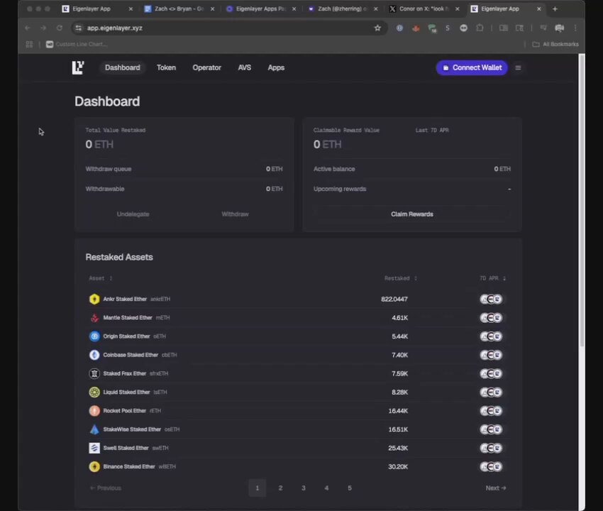Bookmark this page with the star icon
The width and height of the screenshot is (603, 511).
tap(377, 28)
